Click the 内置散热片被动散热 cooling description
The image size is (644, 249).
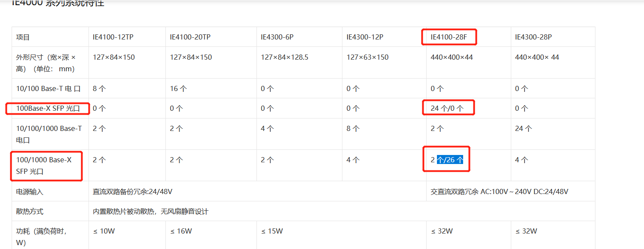(x=150, y=211)
